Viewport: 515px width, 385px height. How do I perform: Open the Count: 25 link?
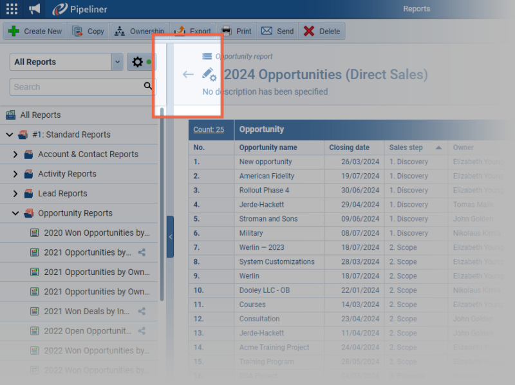211,129
